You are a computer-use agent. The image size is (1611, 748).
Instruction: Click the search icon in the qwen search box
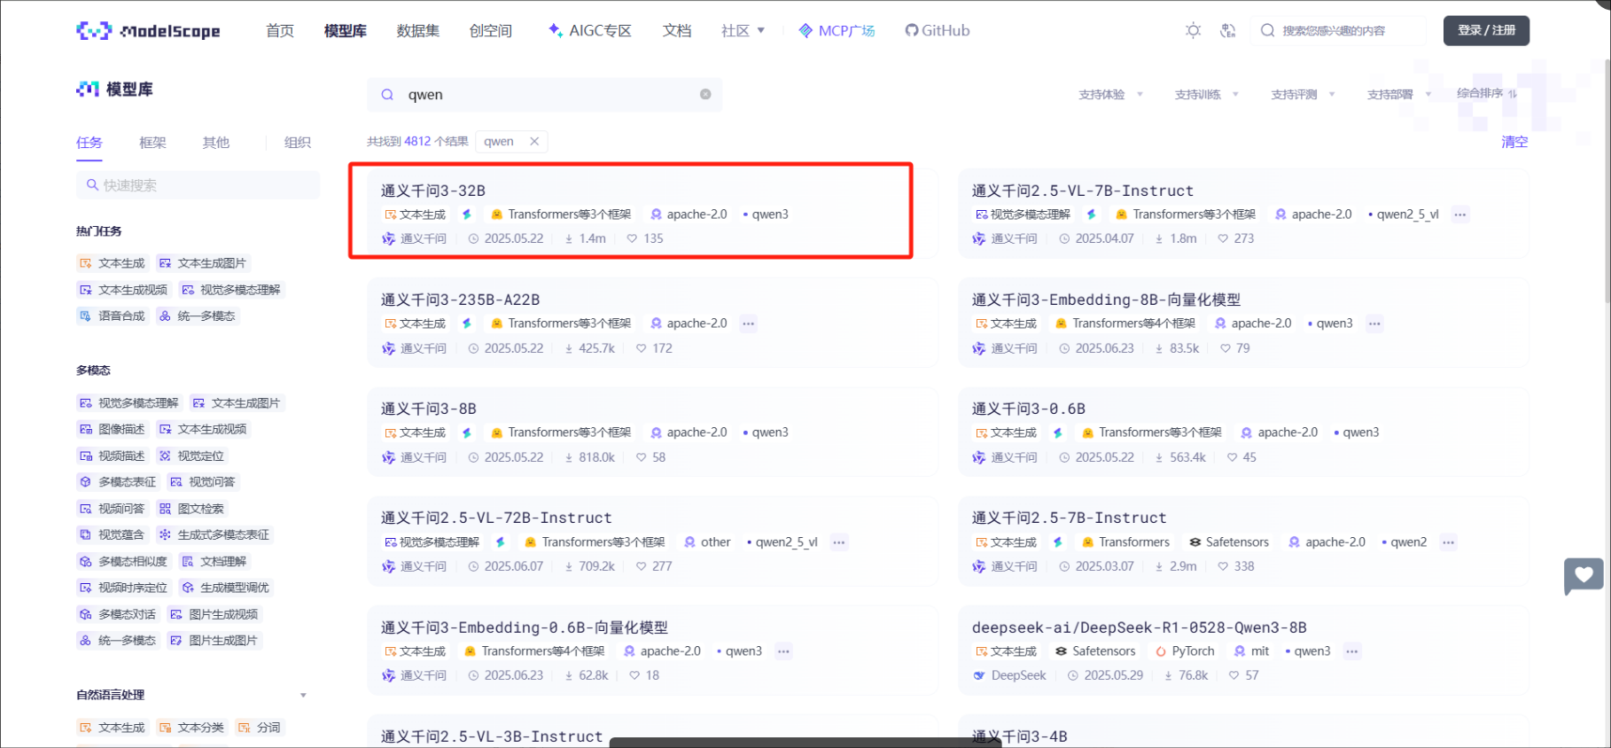coord(387,95)
